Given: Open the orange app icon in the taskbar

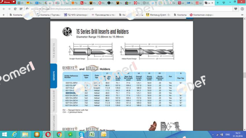Looking at the screenshot, I should (x=37, y=135).
